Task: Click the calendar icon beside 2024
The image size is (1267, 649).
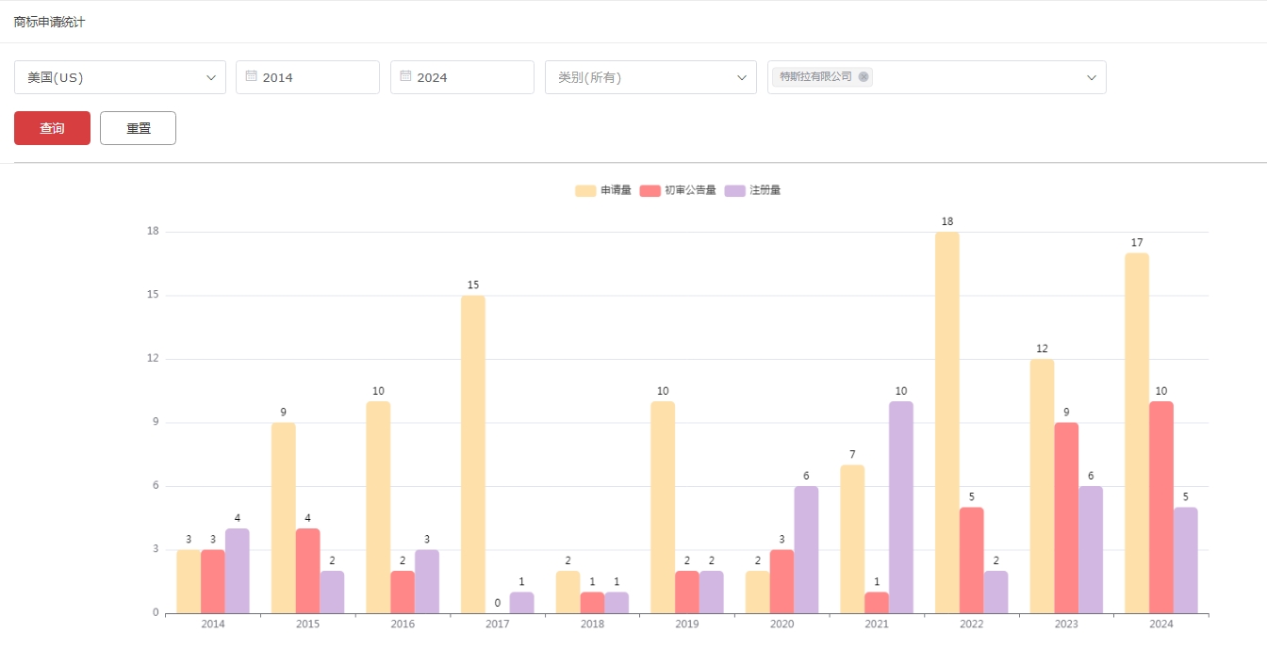Action: pos(405,76)
